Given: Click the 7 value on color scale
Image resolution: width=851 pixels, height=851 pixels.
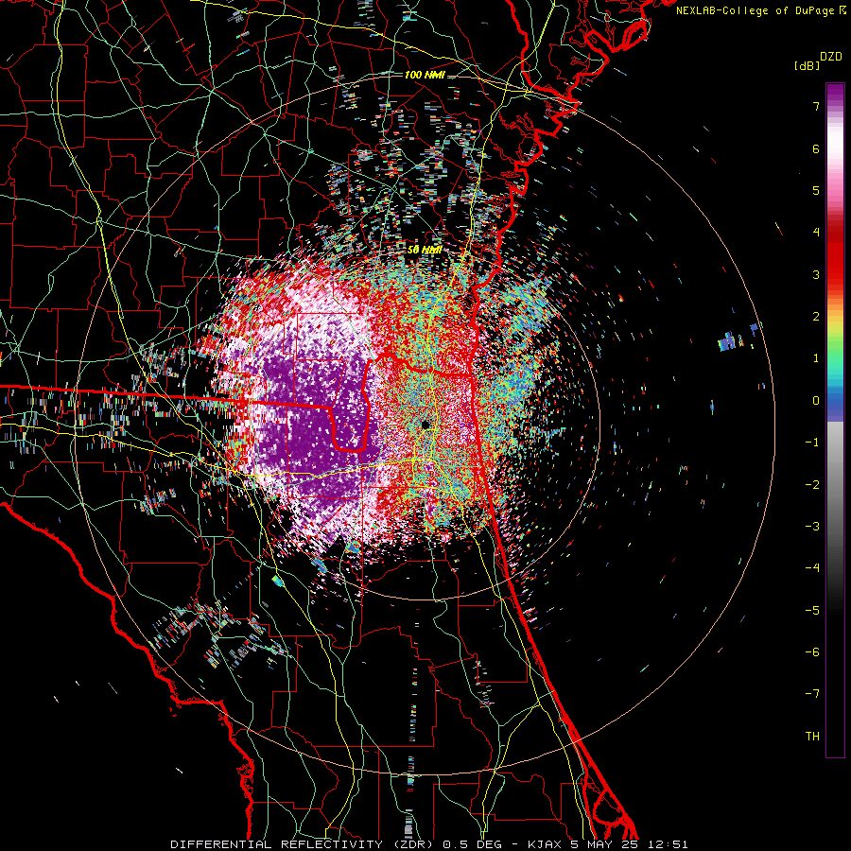Looking at the screenshot, I should [816, 106].
